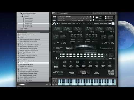Click the LPF filter curve slider in Bay A
Screen dimensions: 134x100
(x=56, y=37)
